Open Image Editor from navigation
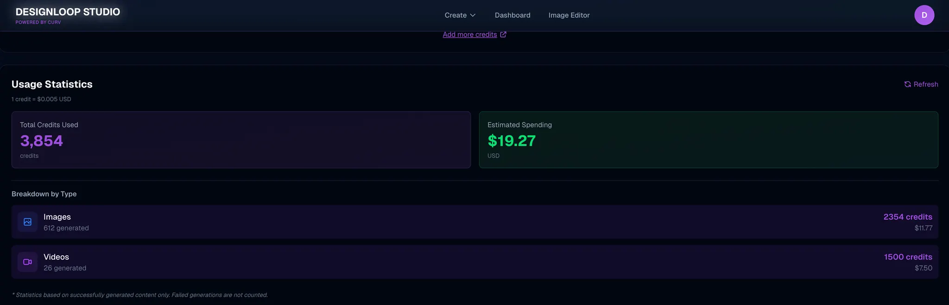Image resolution: width=949 pixels, height=305 pixels. (569, 15)
